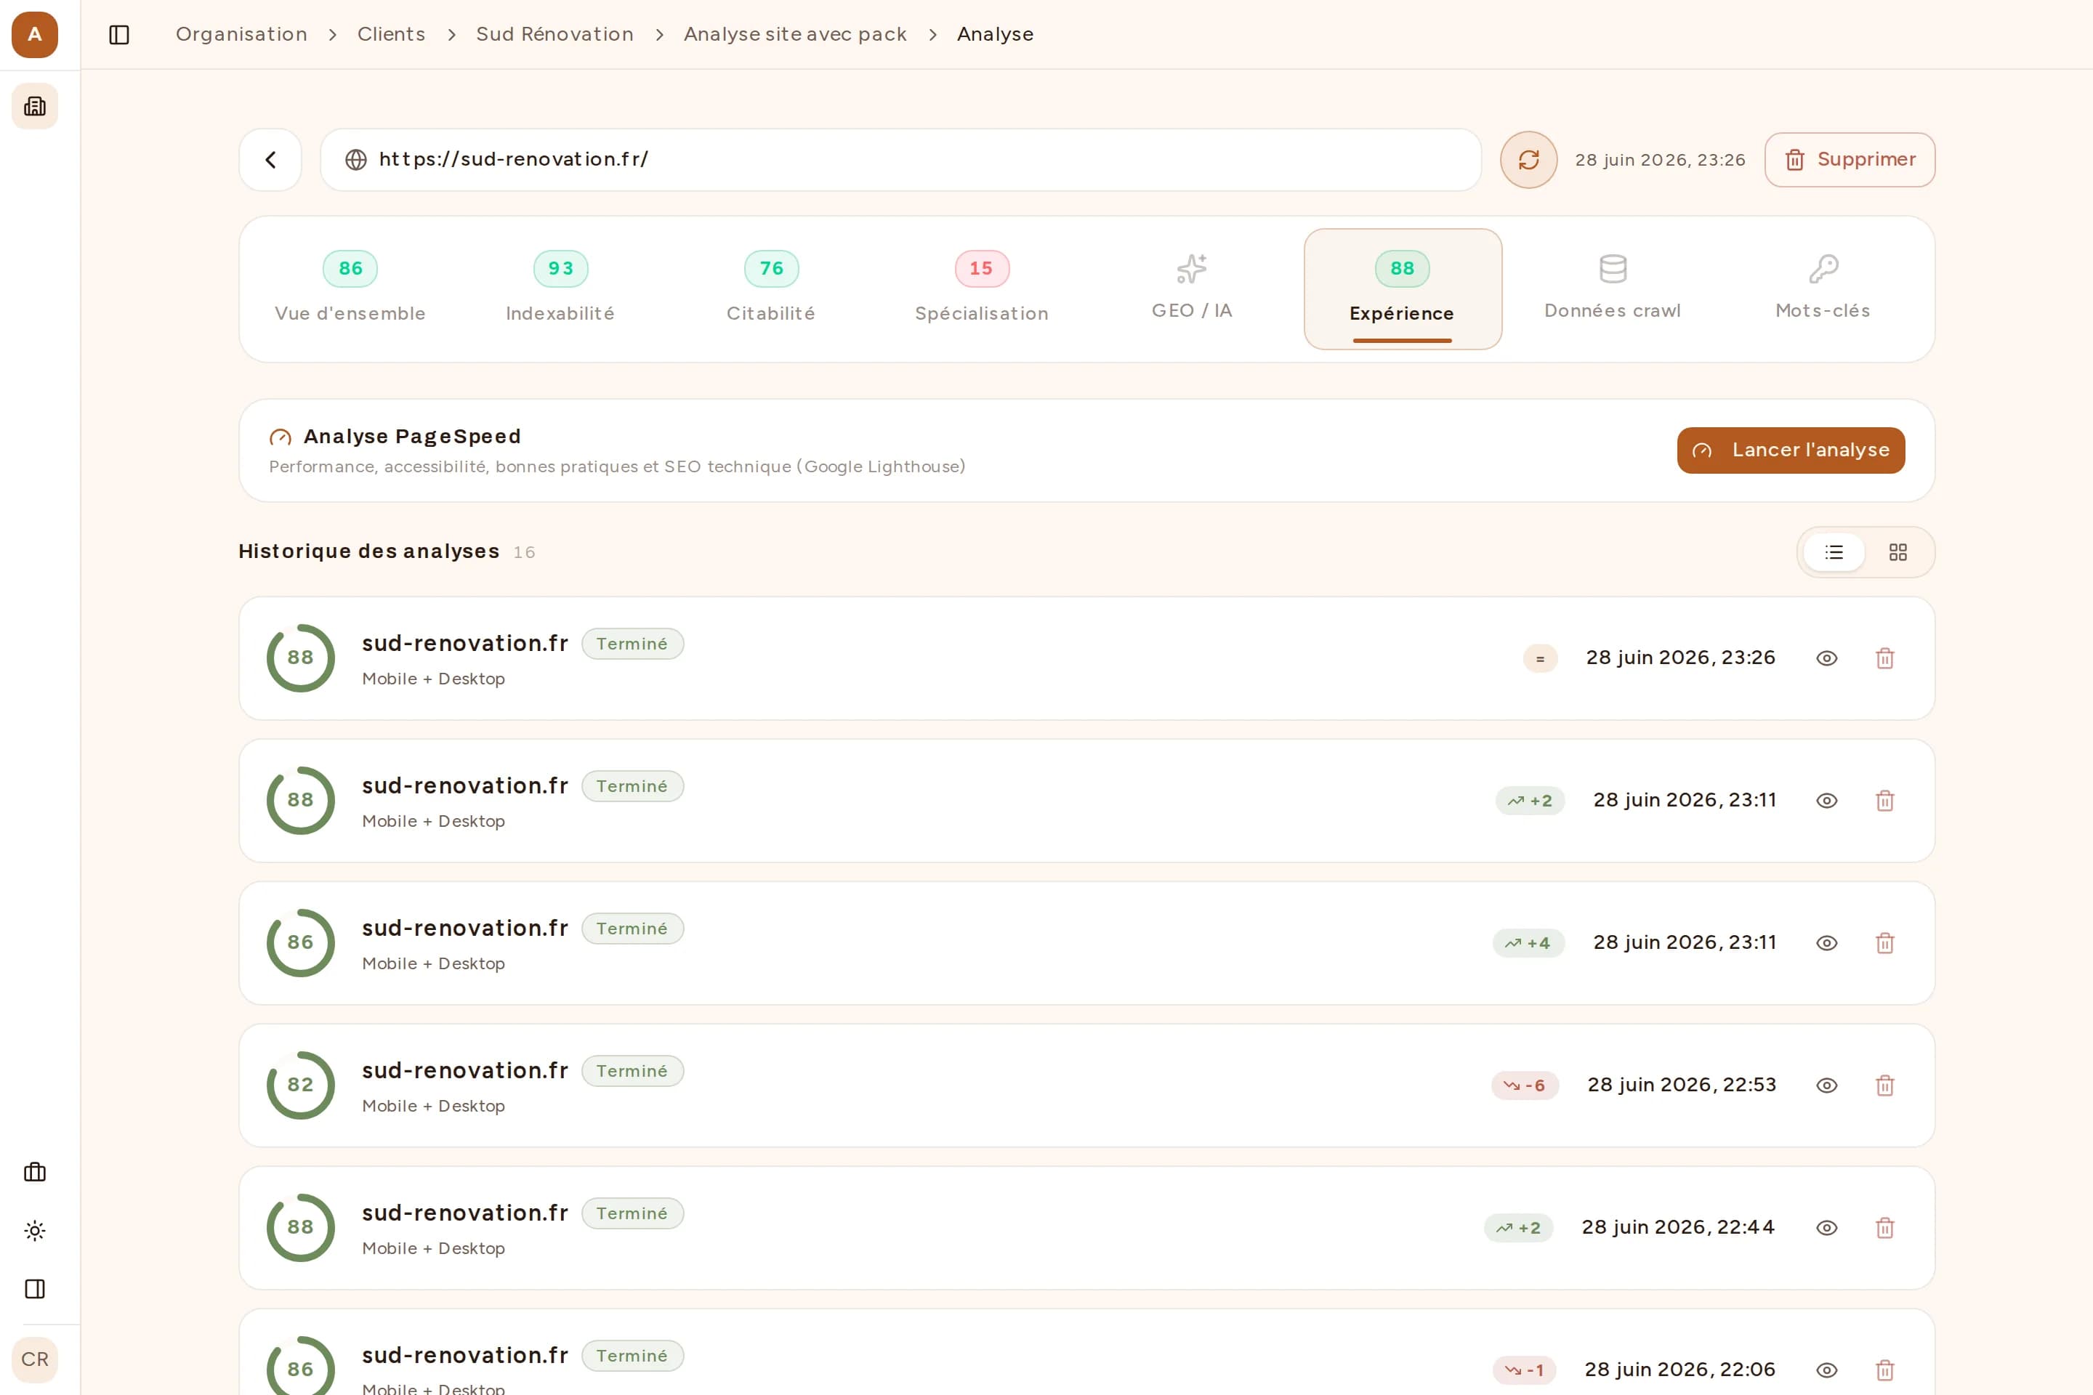
Task: Click the 93 Indexabilité score badge
Action: coord(560,269)
